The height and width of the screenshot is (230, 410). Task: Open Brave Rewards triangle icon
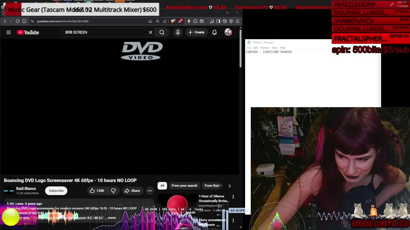[x=180, y=21]
